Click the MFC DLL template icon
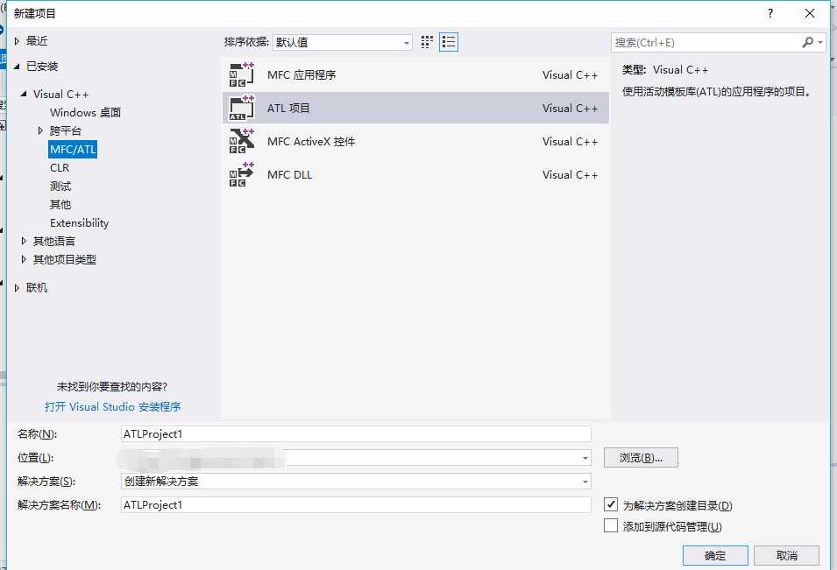 [241, 174]
